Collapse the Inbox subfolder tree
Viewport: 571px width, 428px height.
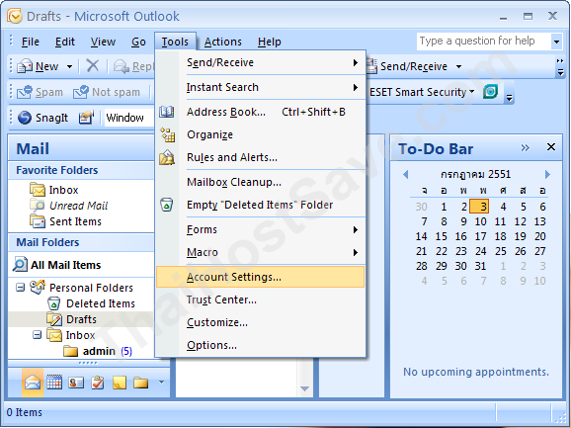pos(38,334)
